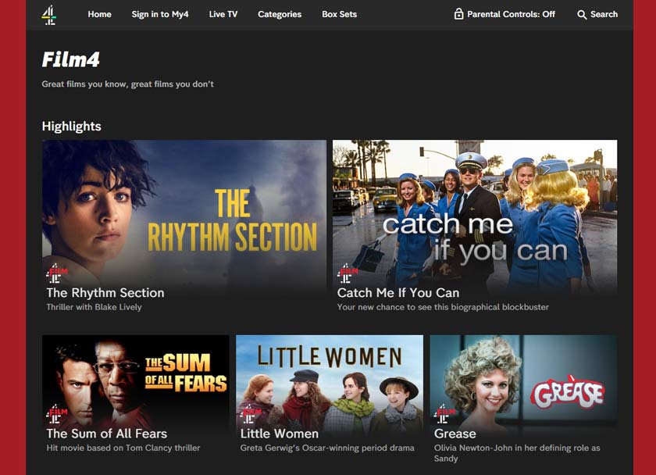This screenshot has width=656, height=475.
Task: Open The Sum of All Fears thumbnail
Action: click(x=137, y=380)
